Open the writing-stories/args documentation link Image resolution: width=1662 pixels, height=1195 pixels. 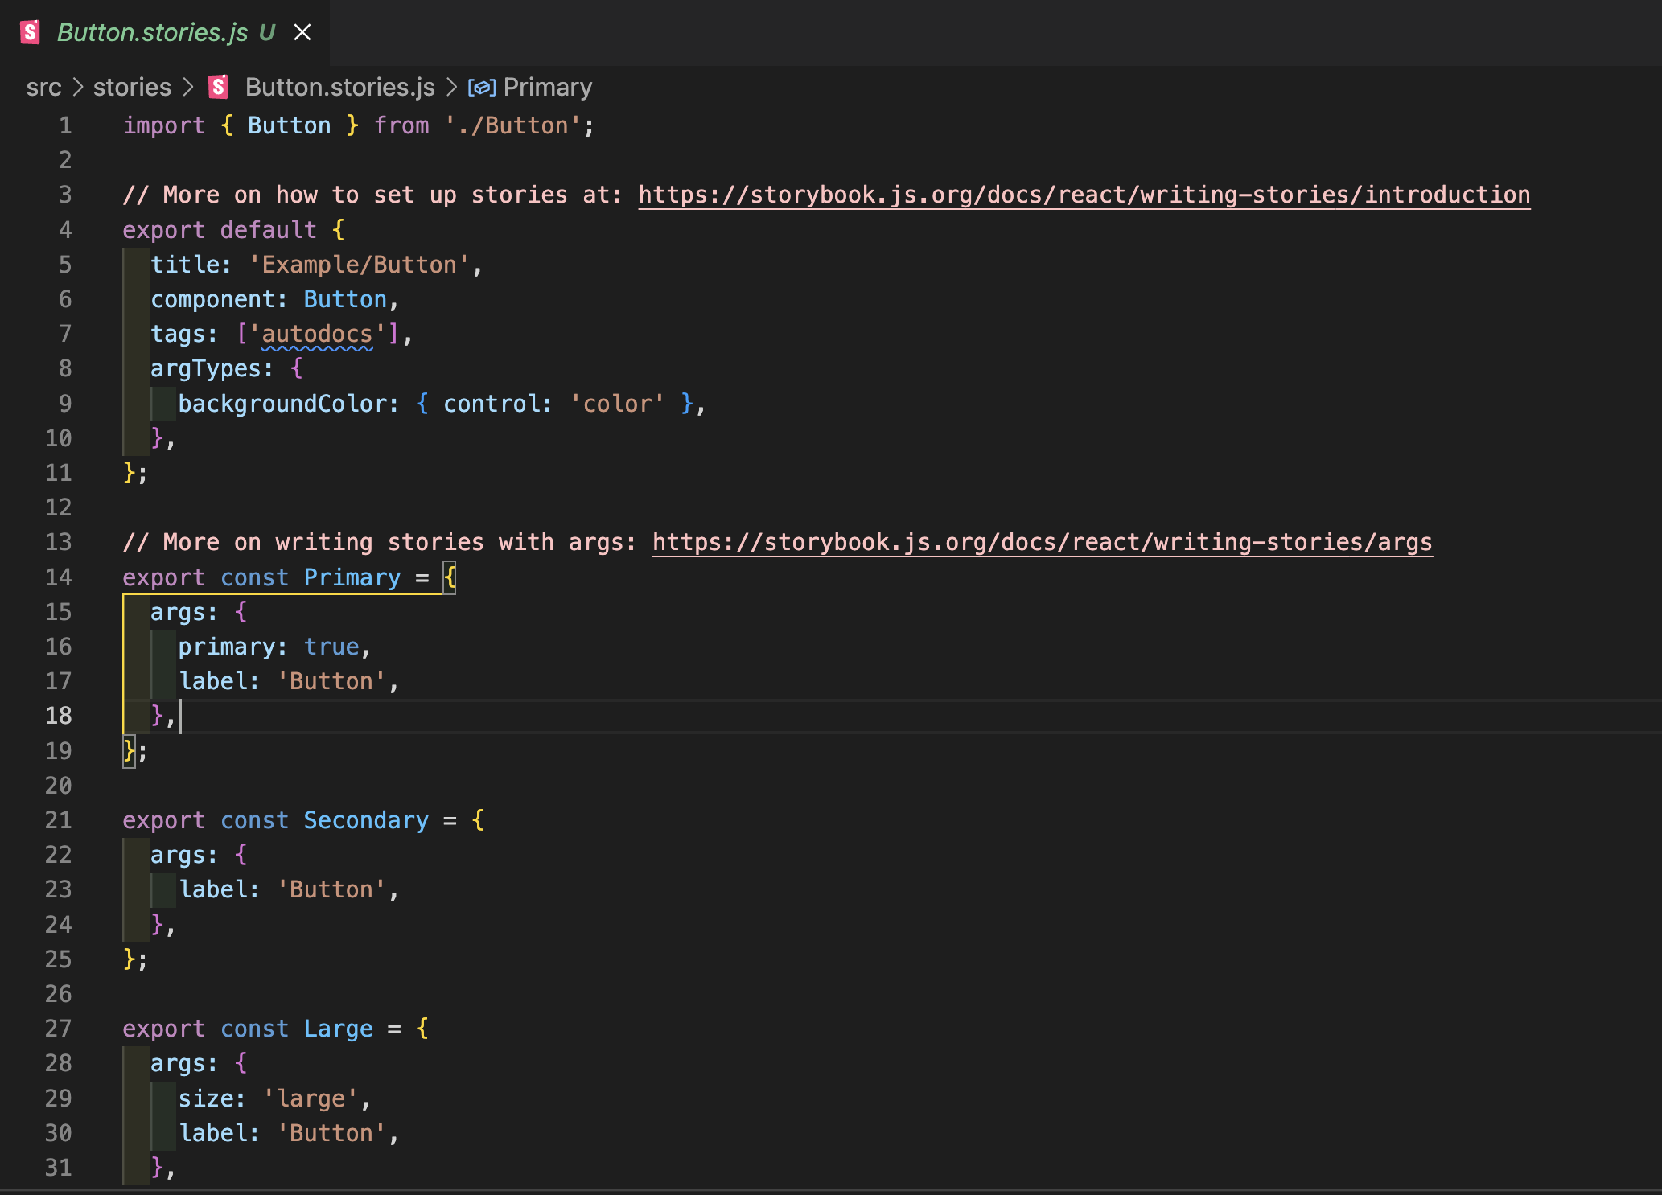(x=1043, y=543)
